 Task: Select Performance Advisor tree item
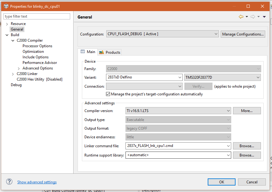coord(40,63)
